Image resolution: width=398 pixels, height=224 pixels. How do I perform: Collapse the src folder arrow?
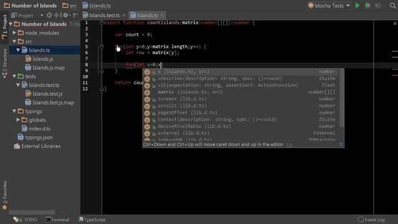tap(14, 42)
